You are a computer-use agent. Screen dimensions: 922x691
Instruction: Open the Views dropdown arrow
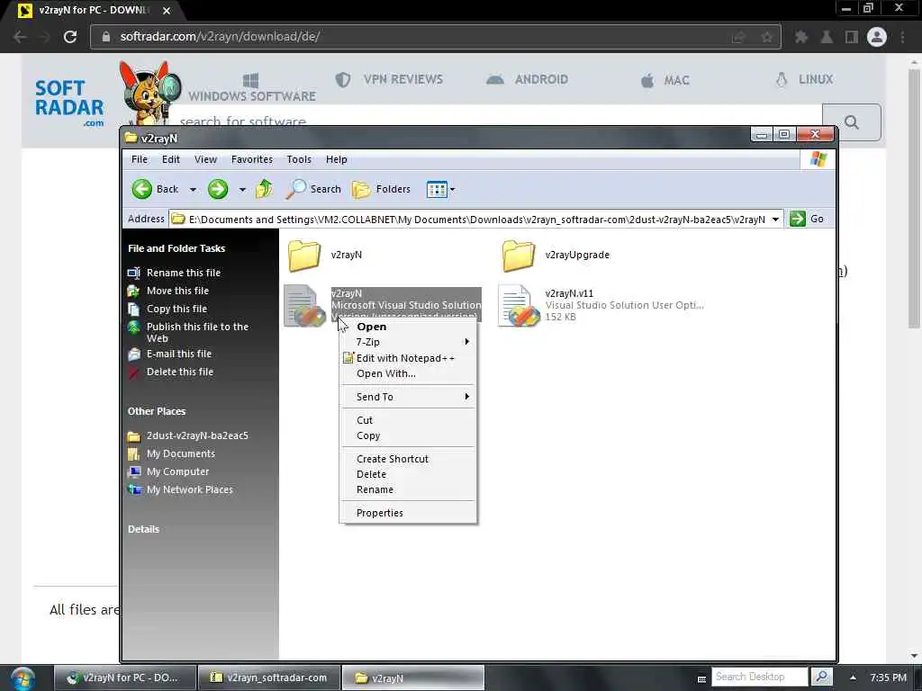click(x=452, y=190)
